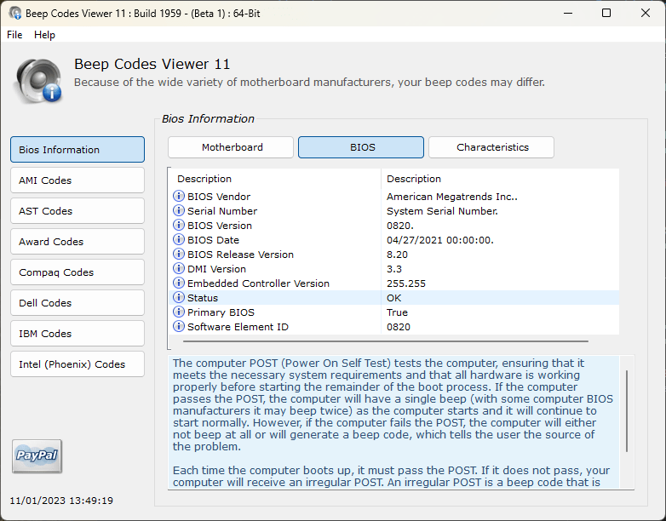Select the Primary BIOS row label
This screenshot has height=521, width=666.
221,312
